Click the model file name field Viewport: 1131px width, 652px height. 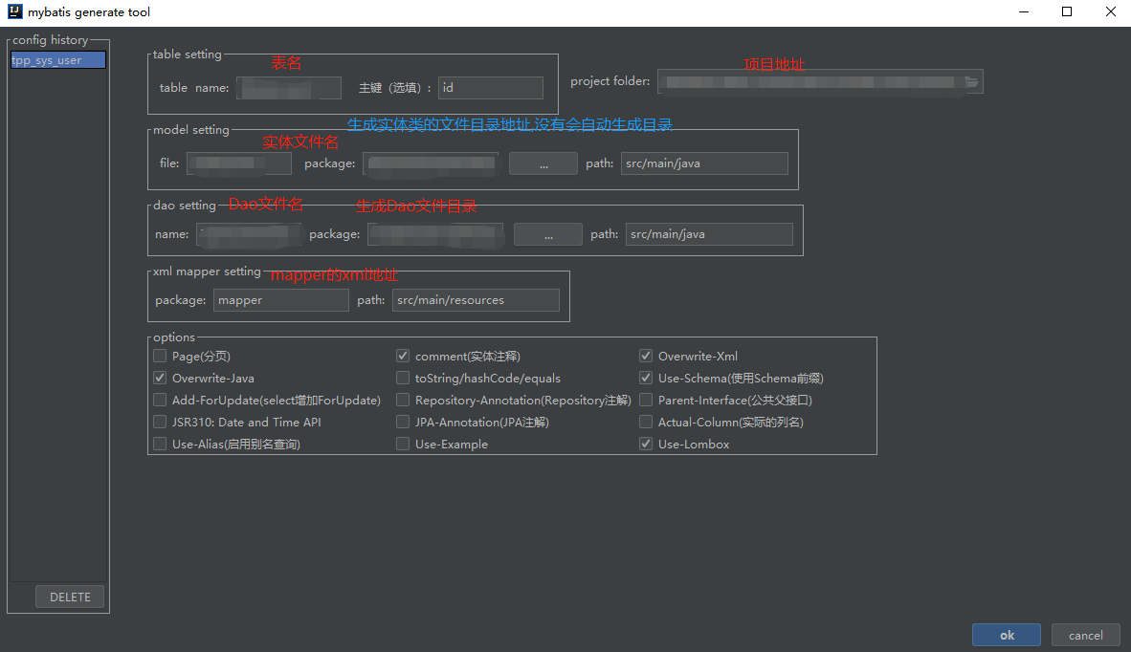point(239,163)
